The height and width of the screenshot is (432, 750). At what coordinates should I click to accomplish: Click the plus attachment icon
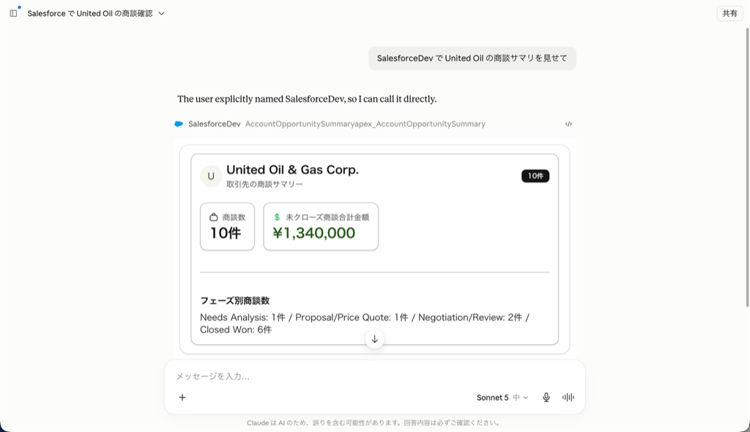tap(182, 397)
